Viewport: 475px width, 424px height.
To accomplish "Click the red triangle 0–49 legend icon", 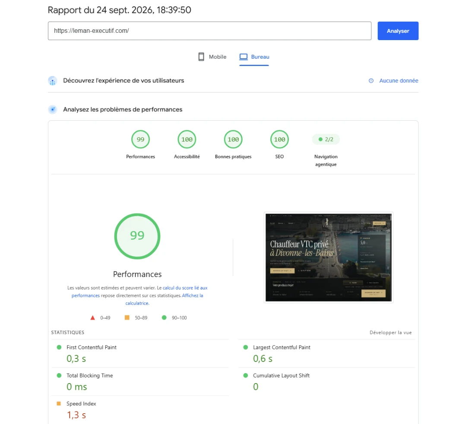I will point(93,318).
